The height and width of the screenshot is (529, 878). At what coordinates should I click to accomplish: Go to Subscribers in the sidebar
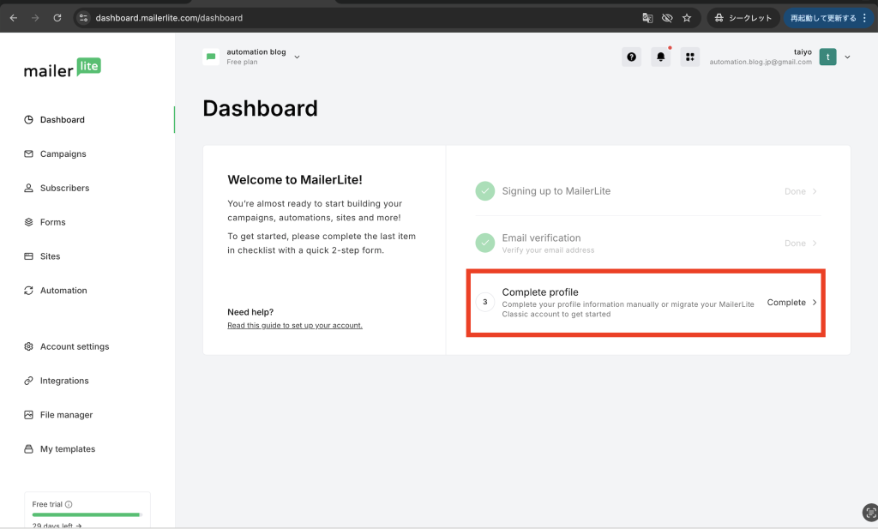(64, 188)
